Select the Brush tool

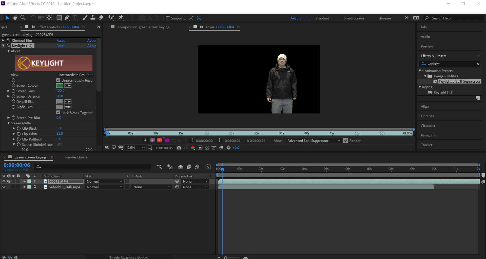pyautogui.click(x=85, y=18)
